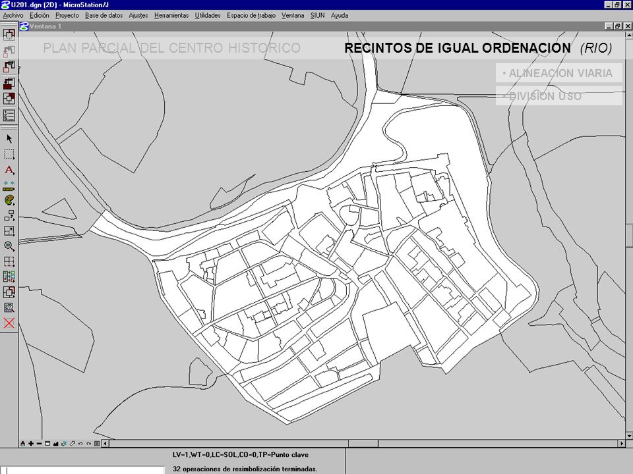Image resolution: width=633 pixels, height=474 pixels.
Task: Open the Ventana menu
Action: coord(293,15)
